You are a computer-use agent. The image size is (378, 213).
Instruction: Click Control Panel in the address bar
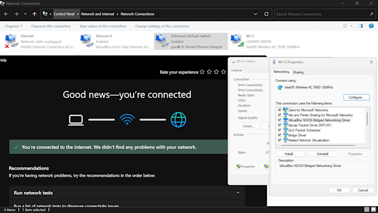64,14
